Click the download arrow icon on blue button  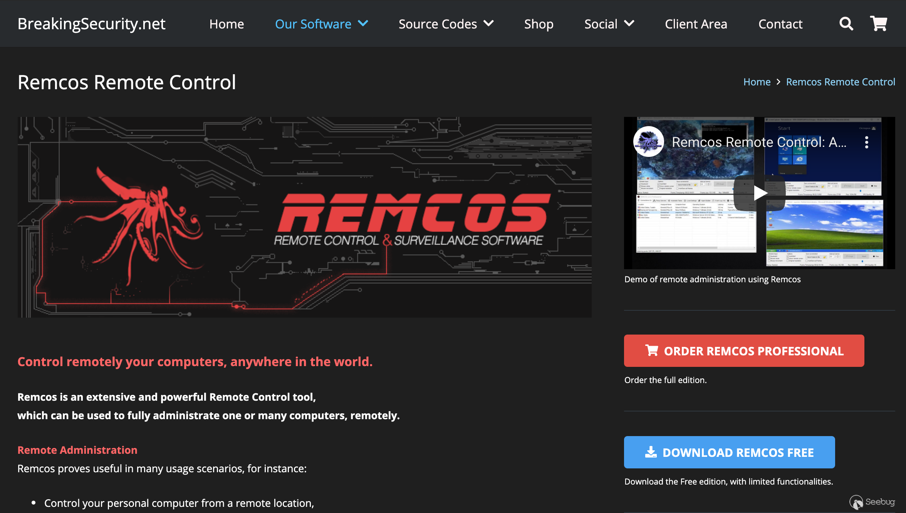click(x=651, y=452)
